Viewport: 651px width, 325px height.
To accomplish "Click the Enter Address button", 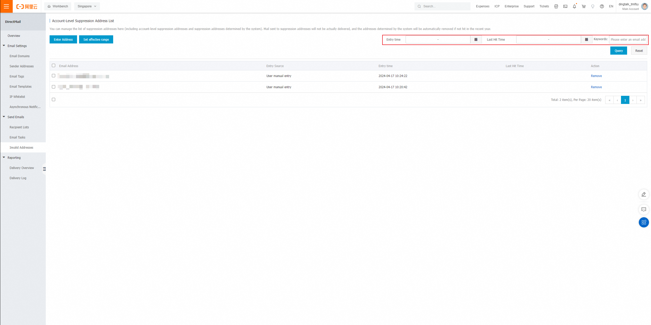I will click(63, 39).
